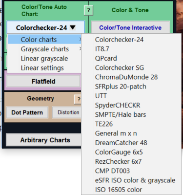Select QPcard chart type
The width and height of the screenshot is (183, 196).
[131, 58]
